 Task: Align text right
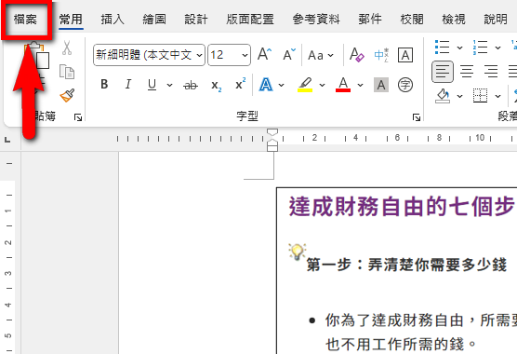click(x=491, y=72)
